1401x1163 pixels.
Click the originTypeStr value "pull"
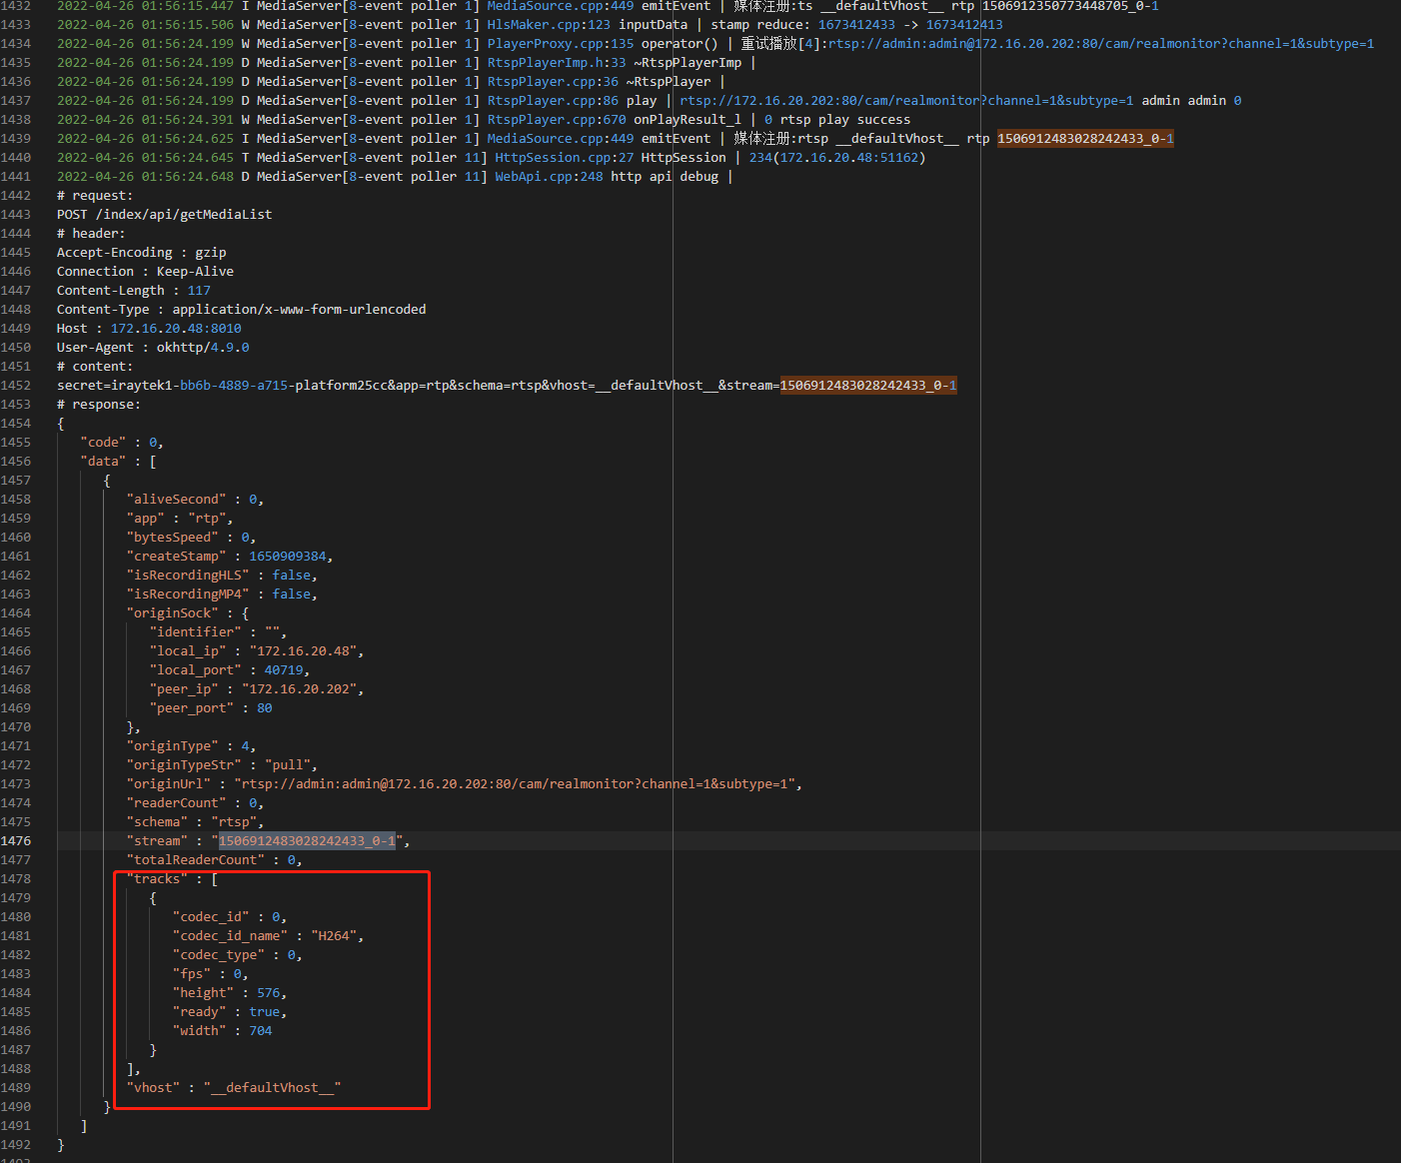tap(288, 765)
